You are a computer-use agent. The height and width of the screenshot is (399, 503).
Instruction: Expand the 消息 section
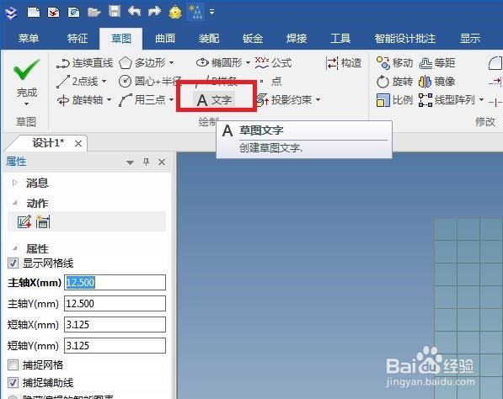(x=15, y=183)
